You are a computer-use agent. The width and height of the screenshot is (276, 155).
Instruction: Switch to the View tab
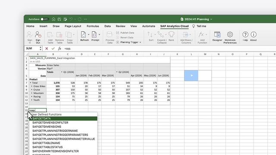point(134,26)
